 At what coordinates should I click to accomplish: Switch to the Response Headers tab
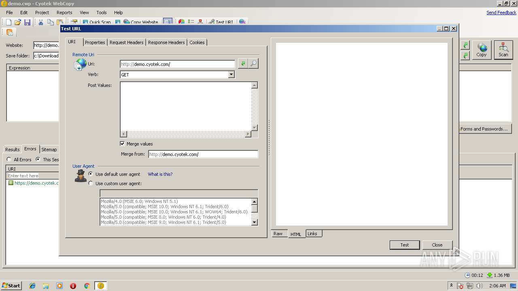166,42
